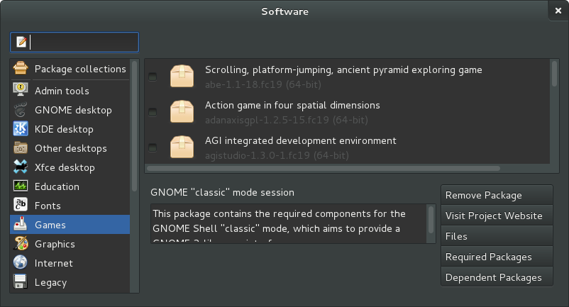Screen dimensions: 569x307
Task: Close the Software window
Action: [558, 11]
